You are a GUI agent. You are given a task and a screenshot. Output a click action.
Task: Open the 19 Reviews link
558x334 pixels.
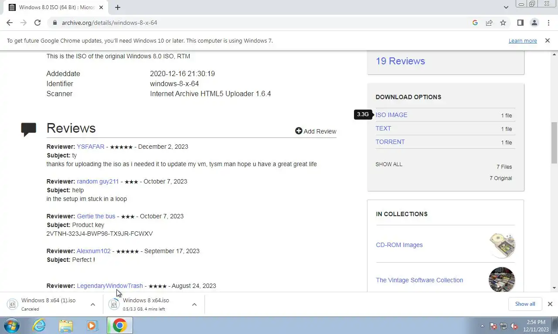click(400, 61)
